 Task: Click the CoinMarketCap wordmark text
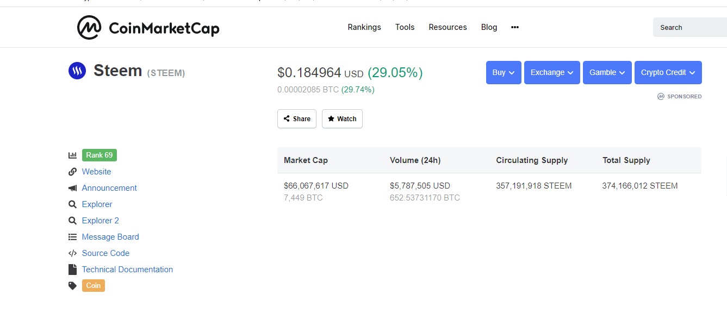point(164,28)
